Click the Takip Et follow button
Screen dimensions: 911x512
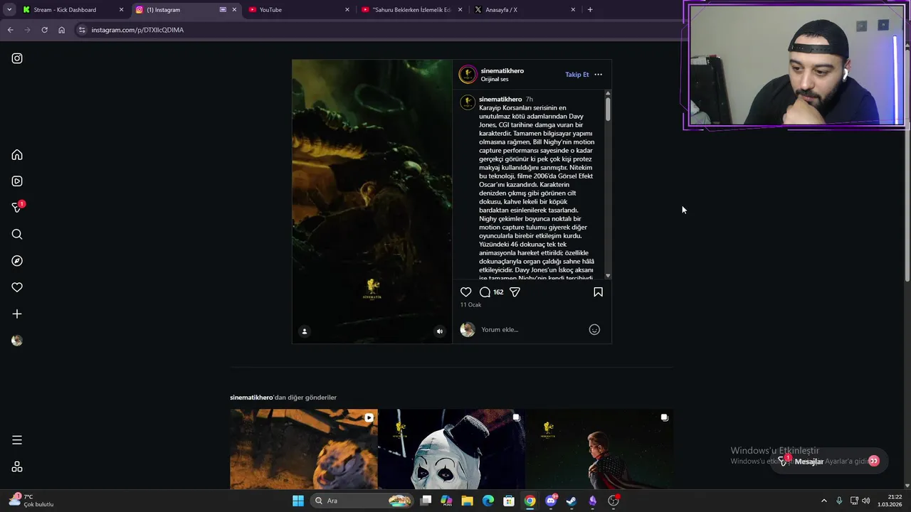tap(577, 75)
